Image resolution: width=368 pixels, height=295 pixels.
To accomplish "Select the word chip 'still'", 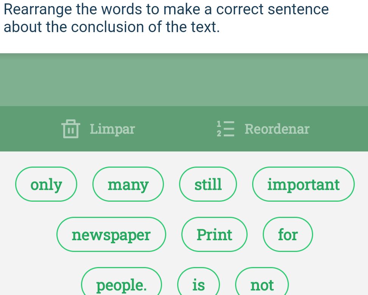I will pos(208,184).
